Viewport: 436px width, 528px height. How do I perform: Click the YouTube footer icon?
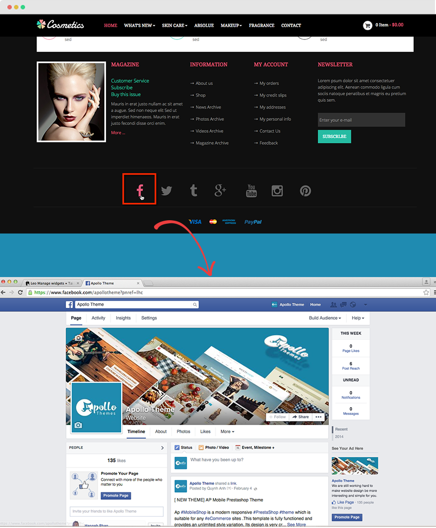(251, 191)
